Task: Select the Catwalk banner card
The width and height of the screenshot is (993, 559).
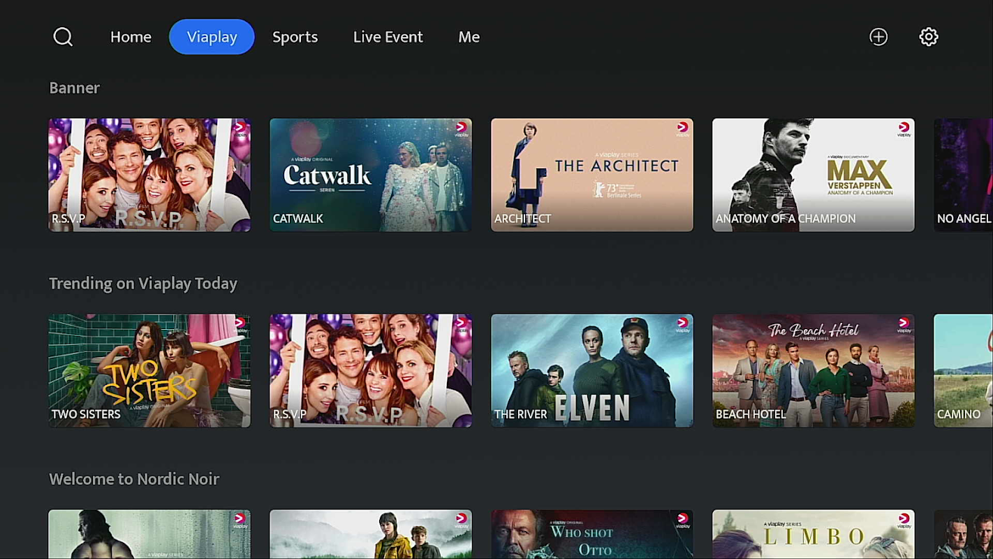Action: [x=371, y=175]
